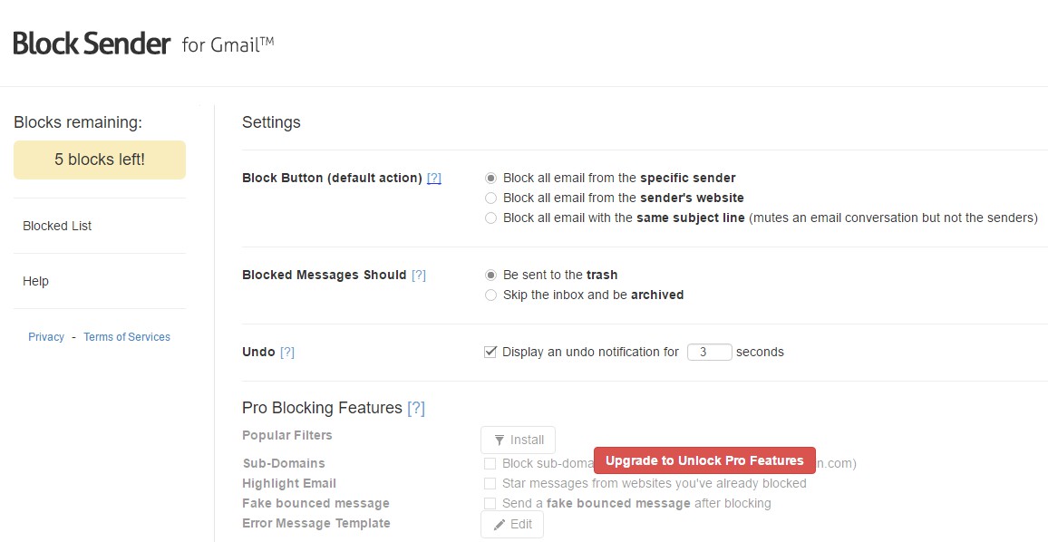Open the Privacy link

coord(46,337)
